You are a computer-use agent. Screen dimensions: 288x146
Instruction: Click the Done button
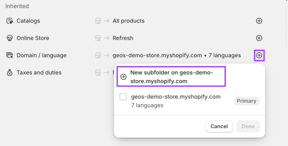[248, 126]
